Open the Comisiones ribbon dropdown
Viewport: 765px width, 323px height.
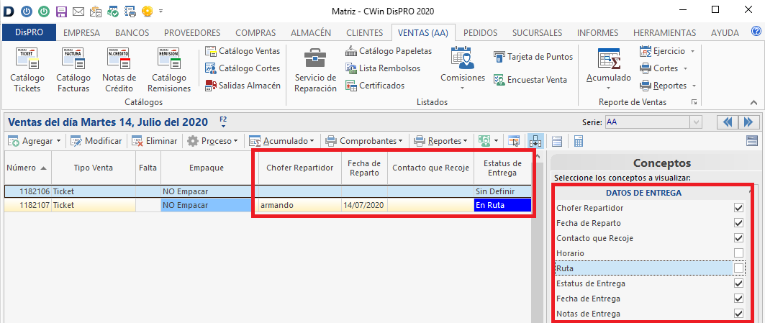[x=463, y=70]
